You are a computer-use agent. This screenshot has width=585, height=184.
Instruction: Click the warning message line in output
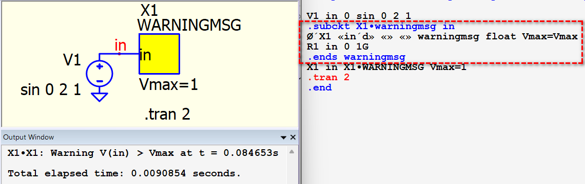click(143, 153)
